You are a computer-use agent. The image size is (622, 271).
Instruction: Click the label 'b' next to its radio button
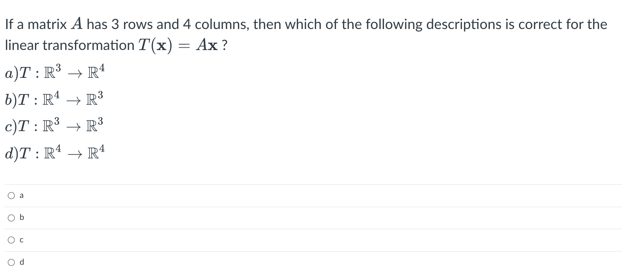click(x=21, y=217)
